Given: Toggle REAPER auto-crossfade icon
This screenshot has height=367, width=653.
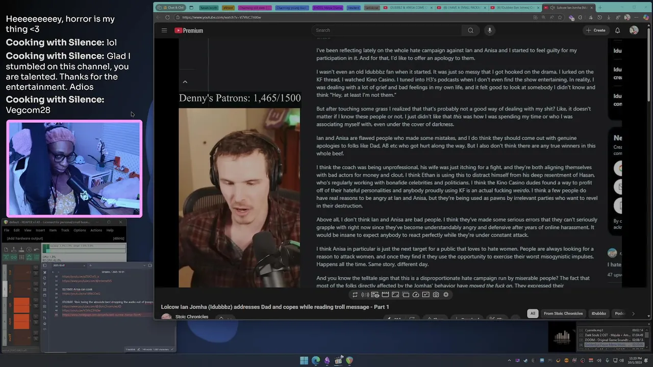Looking at the screenshot, I should click(6, 257).
